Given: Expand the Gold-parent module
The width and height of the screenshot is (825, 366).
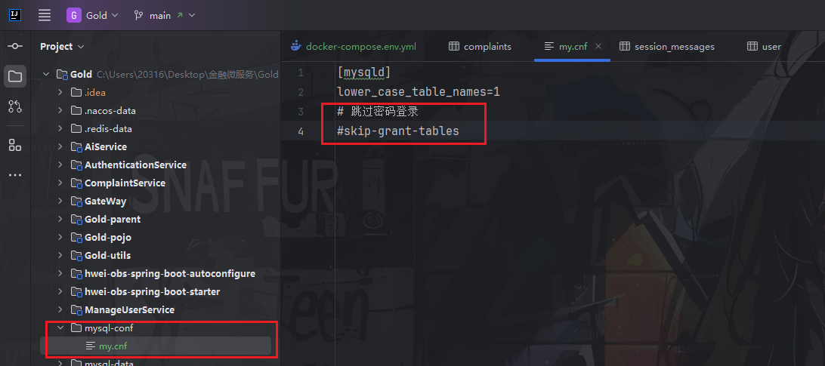Looking at the screenshot, I should 60,220.
